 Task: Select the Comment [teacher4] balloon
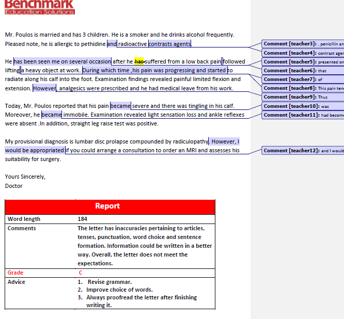303,53
